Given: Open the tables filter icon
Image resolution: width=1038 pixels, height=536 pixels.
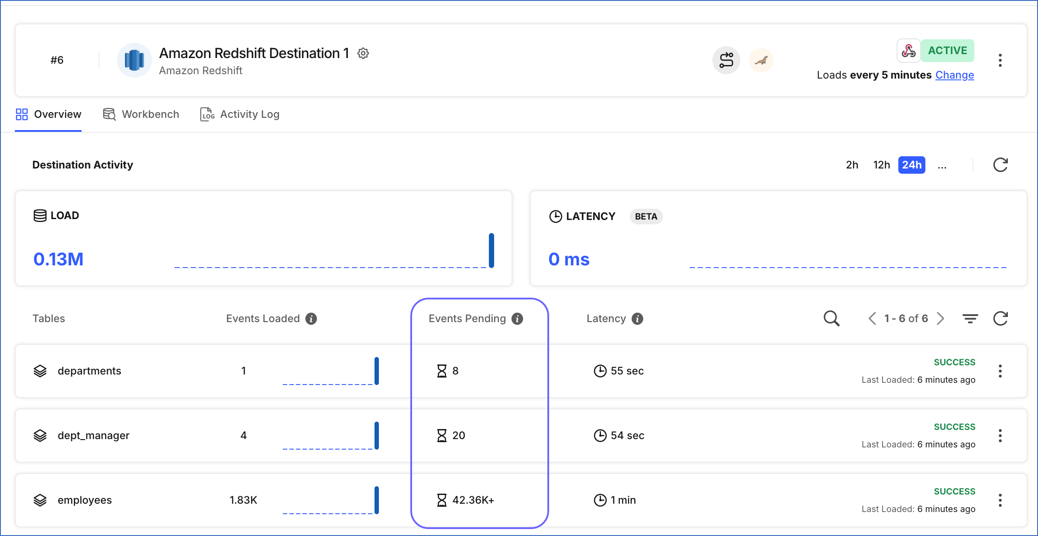Looking at the screenshot, I should click(x=970, y=319).
